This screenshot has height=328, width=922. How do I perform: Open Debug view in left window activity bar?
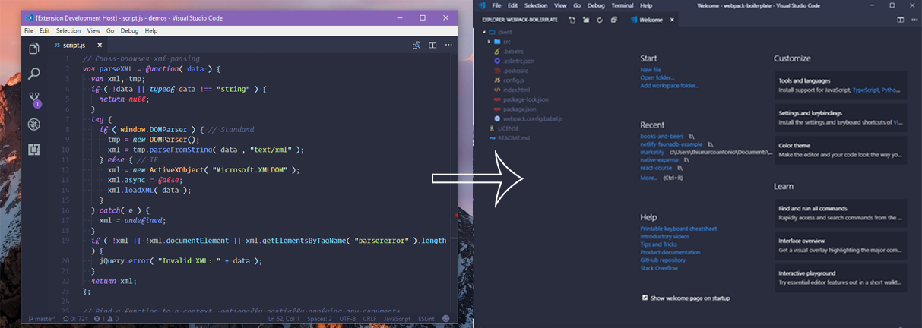point(33,124)
